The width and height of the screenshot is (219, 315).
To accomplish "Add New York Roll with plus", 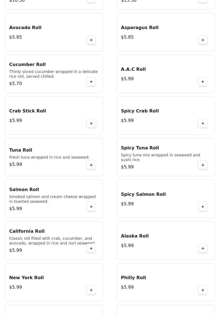I will pyautogui.click(x=91, y=290).
